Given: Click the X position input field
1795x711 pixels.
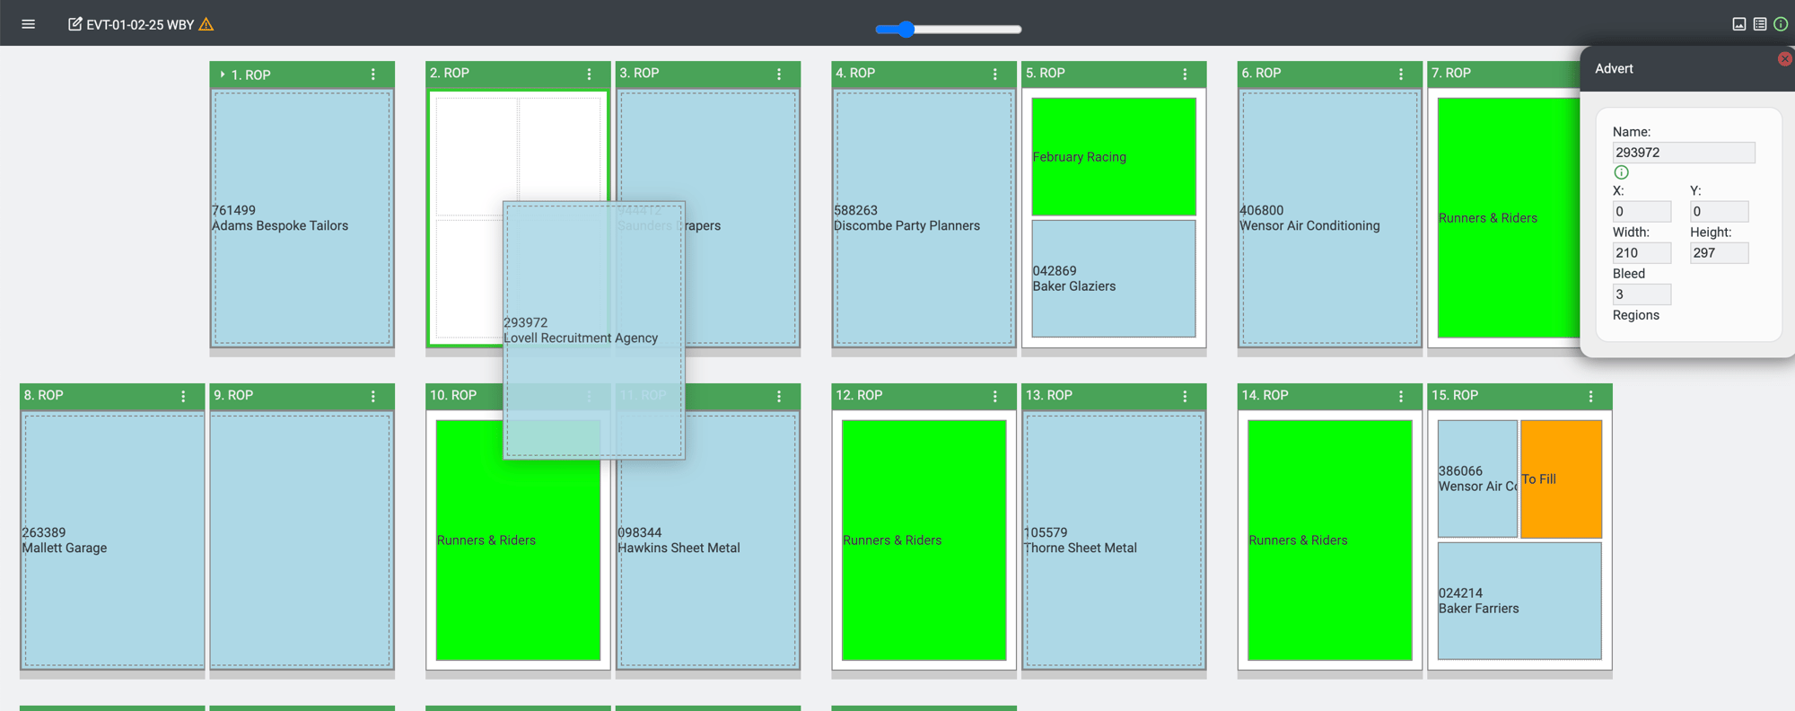Looking at the screenshot, I should (1642, 212).
